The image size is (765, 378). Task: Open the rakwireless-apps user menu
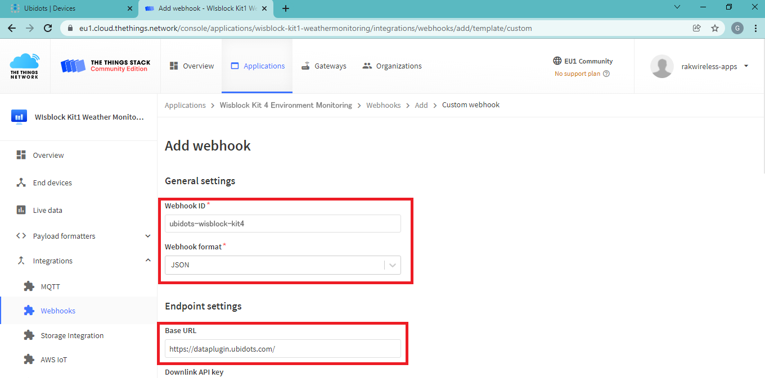pyautogui.click(x=746, y=66)
